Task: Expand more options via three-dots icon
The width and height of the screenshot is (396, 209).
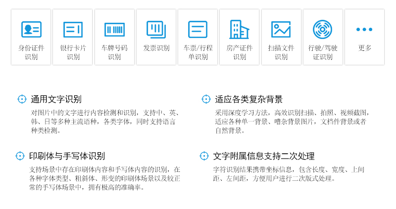Action: (x=364, y=30)
